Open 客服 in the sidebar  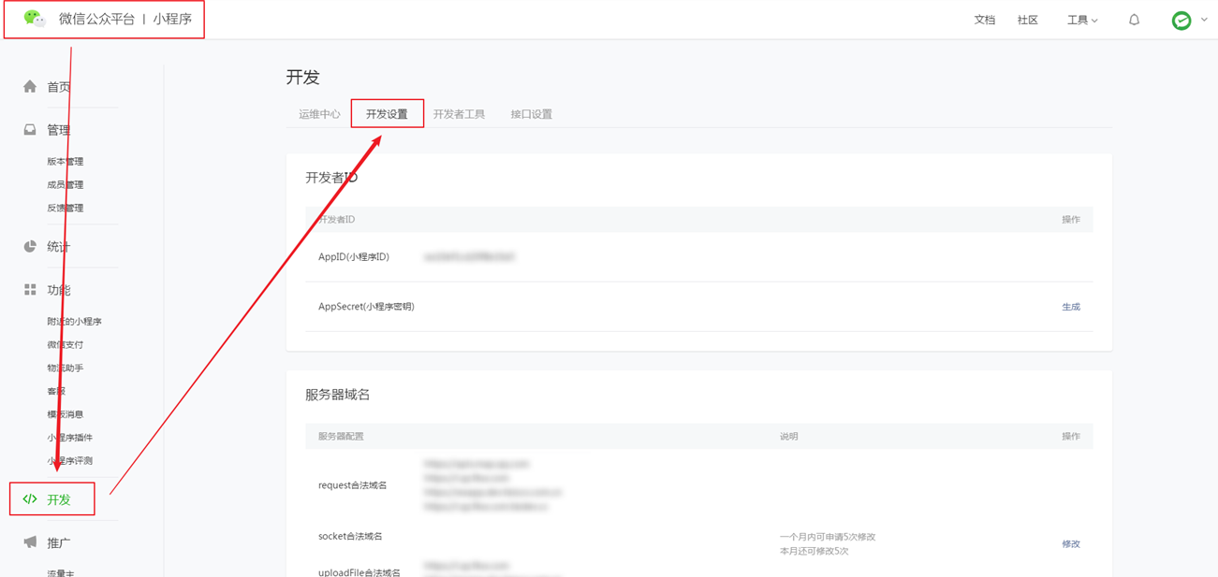pos(56,391)
